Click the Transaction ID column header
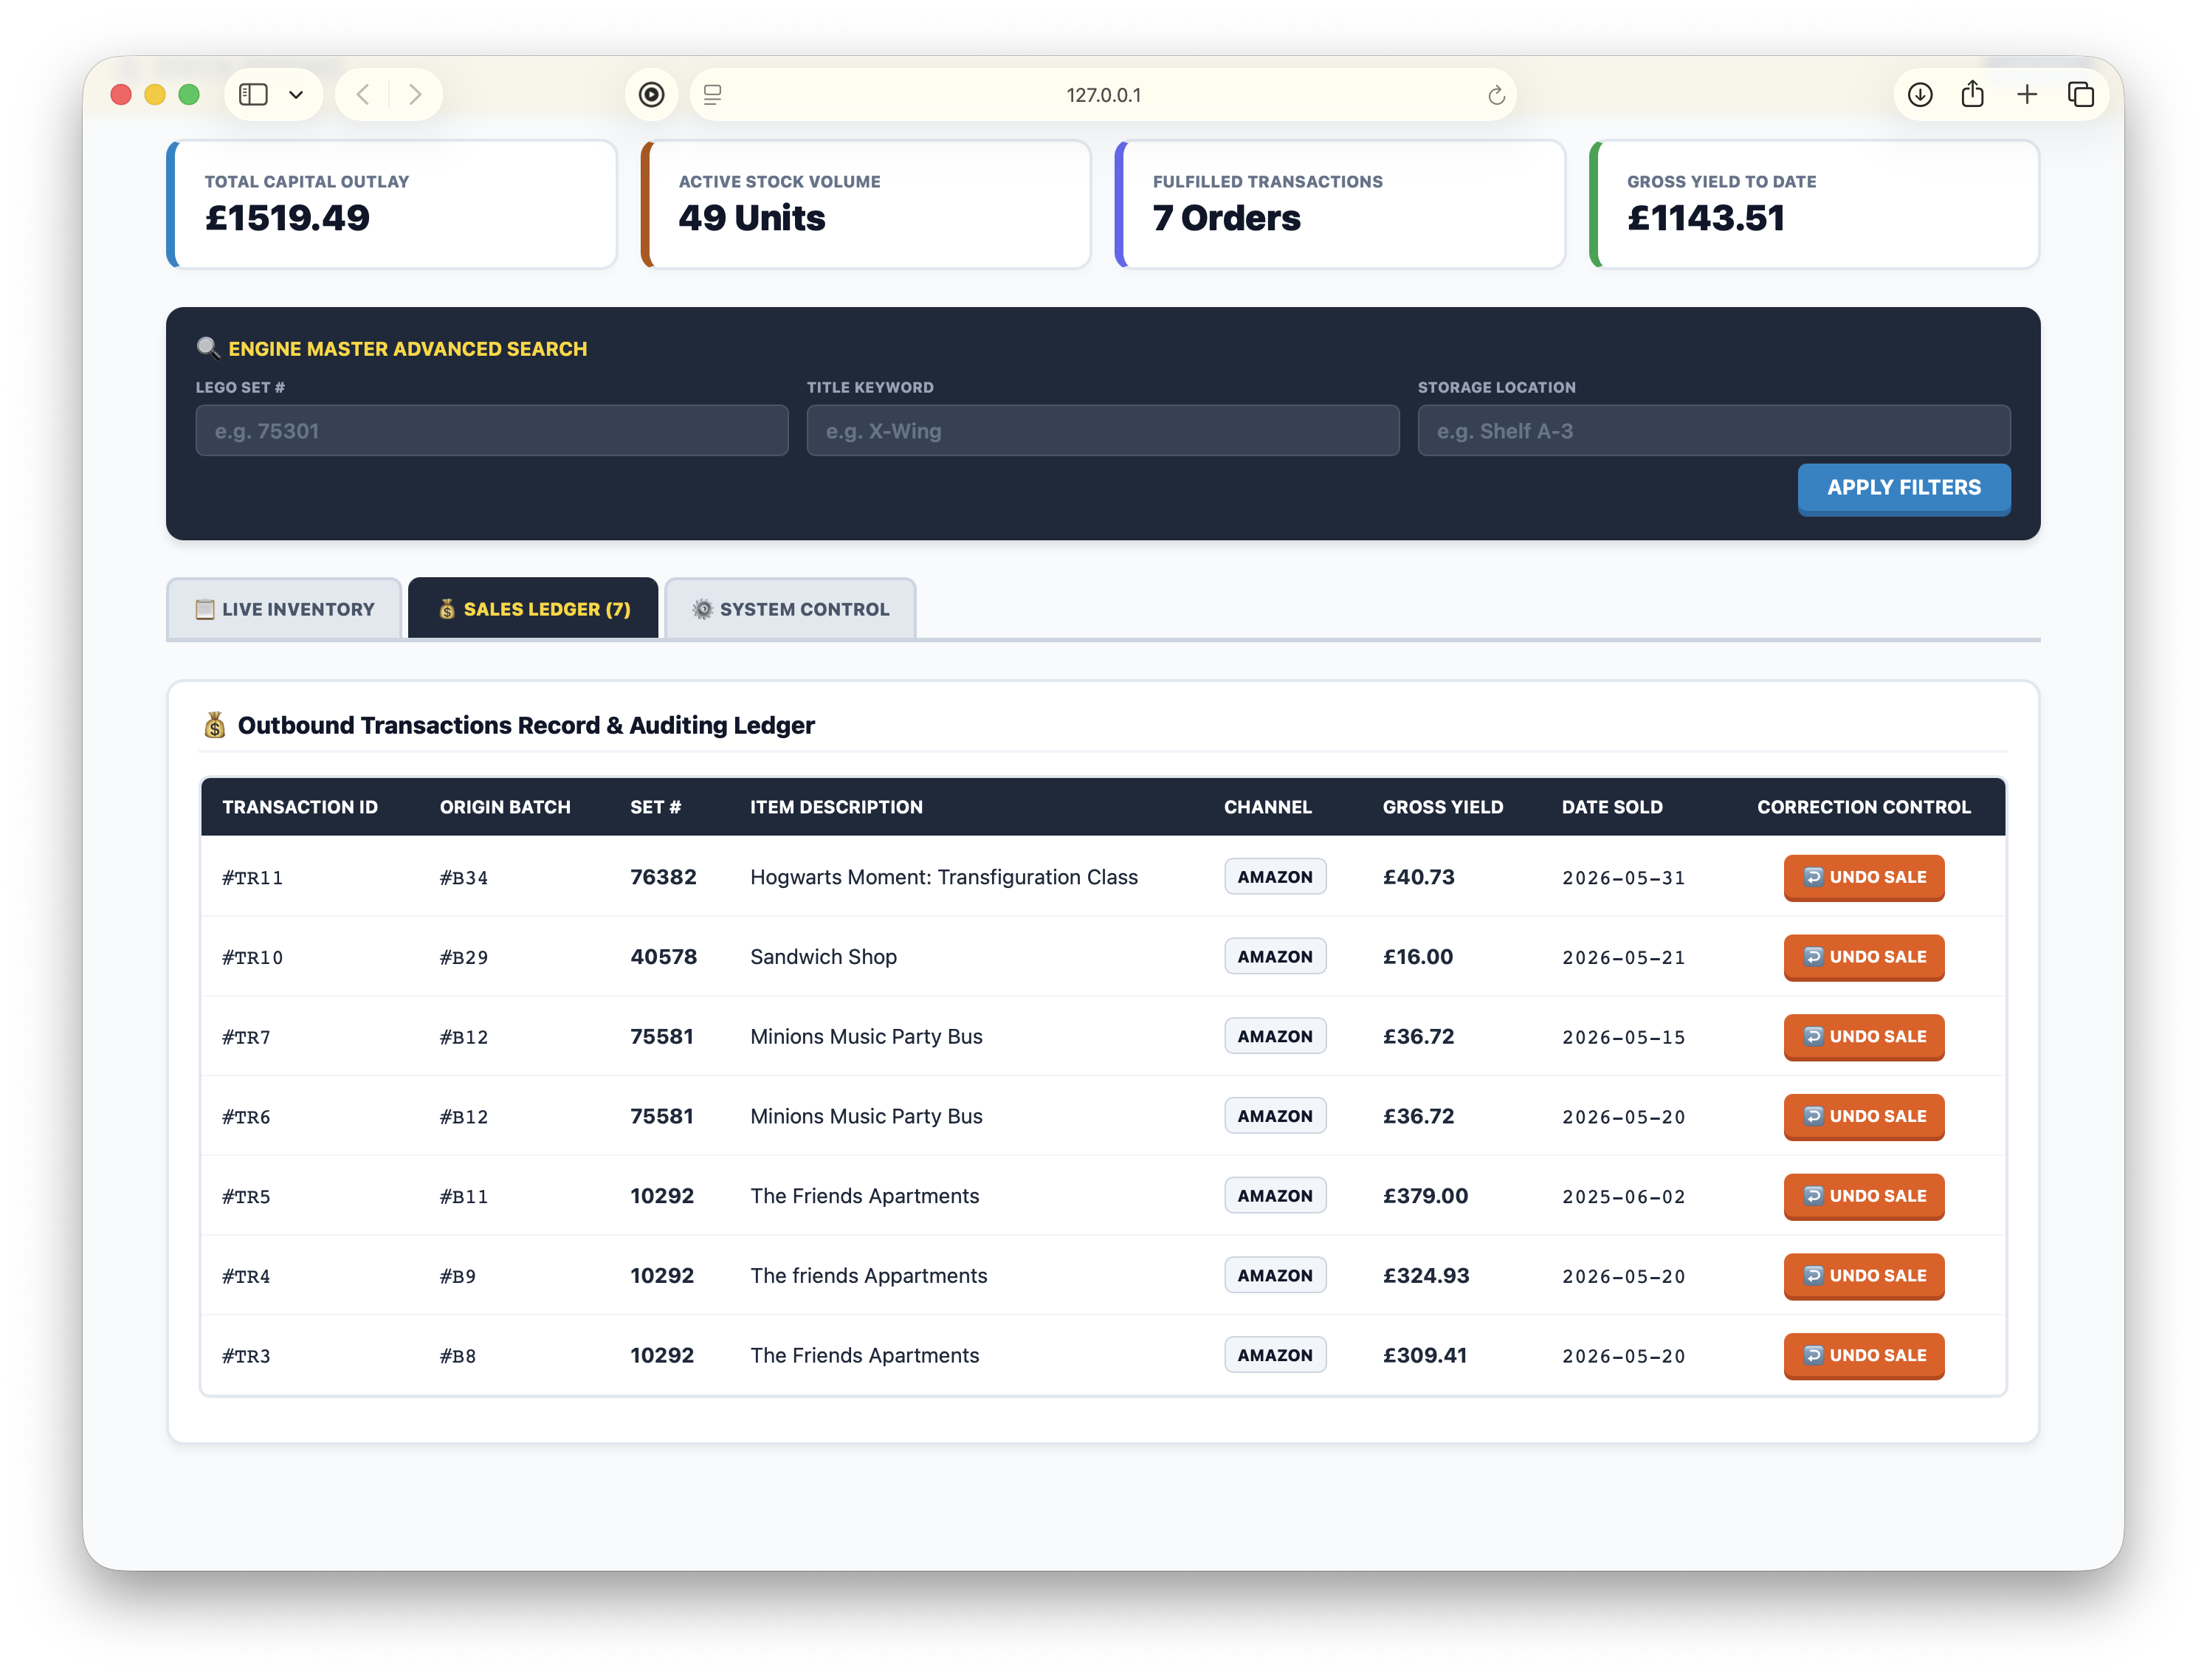The width and height of the screenshot is (2207, 1680). (x=300, y=807)
